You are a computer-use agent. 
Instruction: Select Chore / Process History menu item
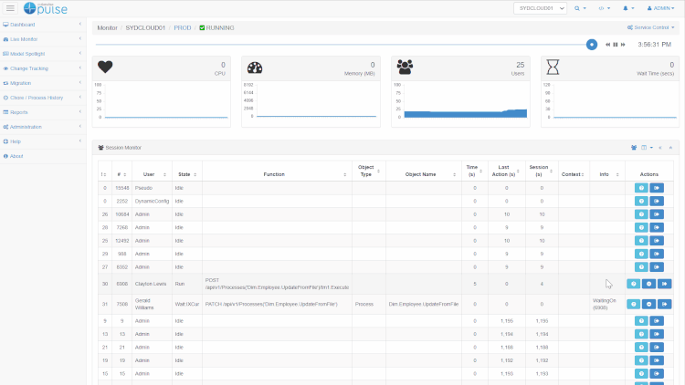pyautogui.click(x=37, y=97)
